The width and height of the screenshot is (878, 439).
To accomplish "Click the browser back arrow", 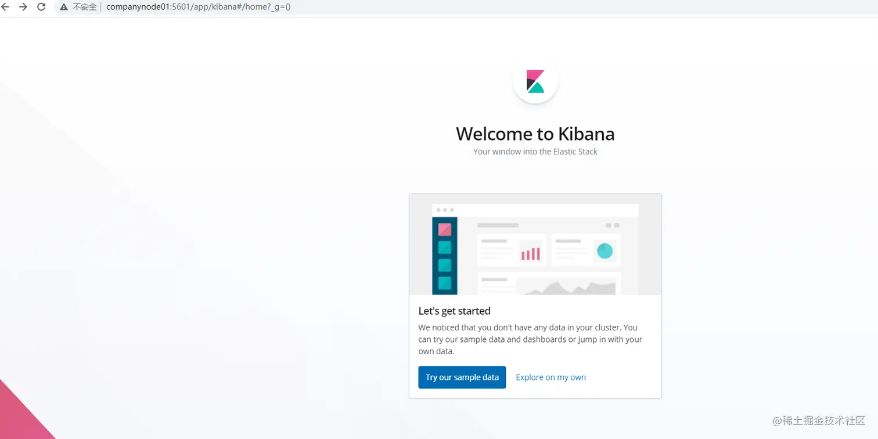I will [6, 7].
